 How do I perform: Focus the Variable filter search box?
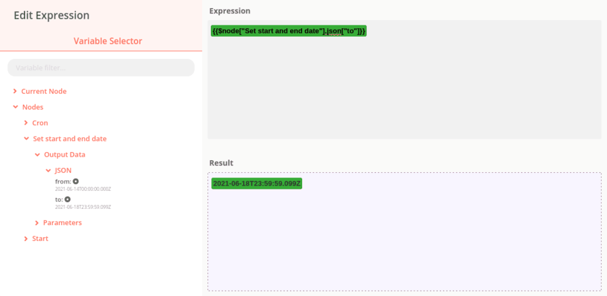(101, 68)
